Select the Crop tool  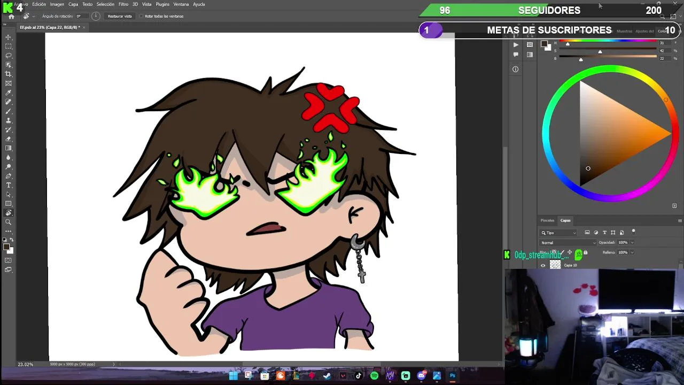9,74
